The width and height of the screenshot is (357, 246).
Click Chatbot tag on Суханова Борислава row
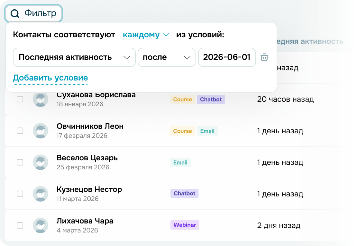[211, 99]
